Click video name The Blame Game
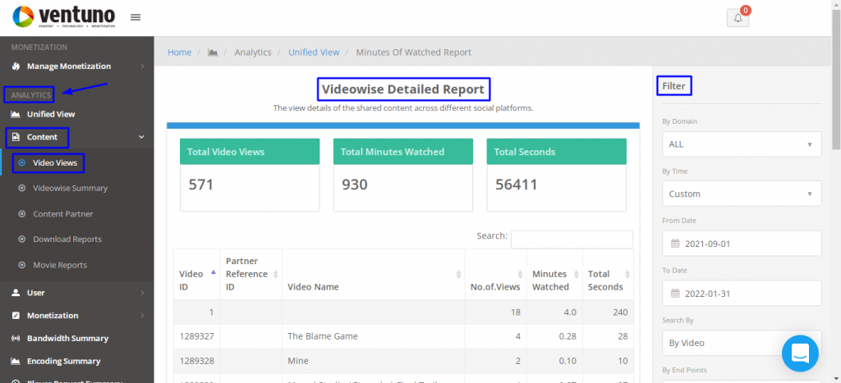Screen dimensions: 841x383 pos(322,336)
